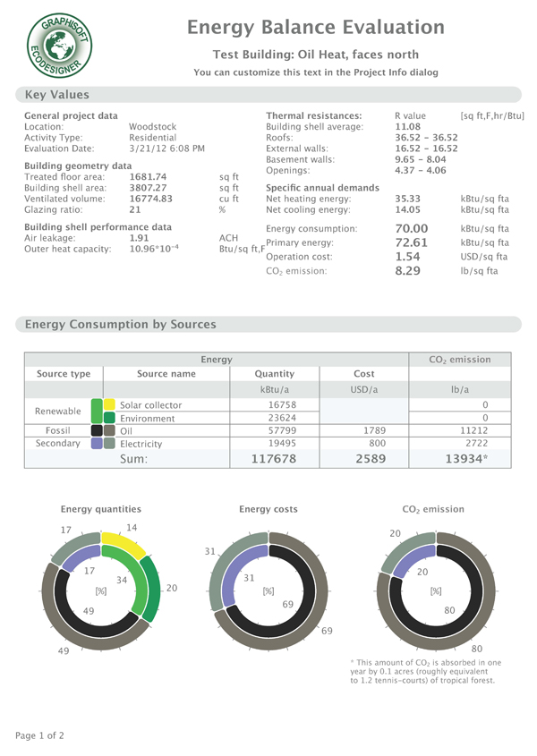Click the dark green Environment swatch
The image size is (537, 756).
point(110,416)
